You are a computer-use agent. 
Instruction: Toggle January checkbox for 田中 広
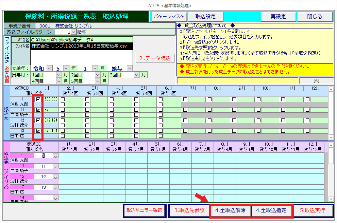click(38, 131)
